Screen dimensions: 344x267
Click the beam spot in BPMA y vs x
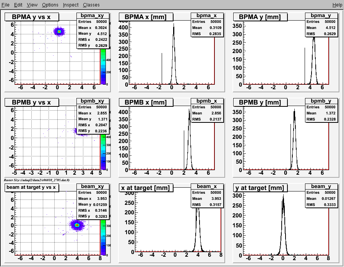pyautogui.click(x=59, y=32)
